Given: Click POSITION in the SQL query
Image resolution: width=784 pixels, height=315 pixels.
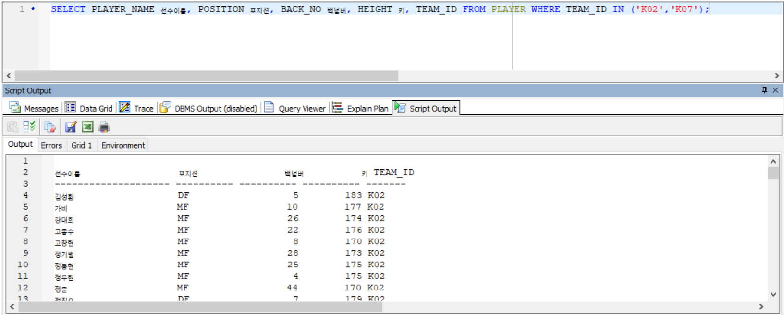Looking at the screenshot, I should click(x=221, y=9).
